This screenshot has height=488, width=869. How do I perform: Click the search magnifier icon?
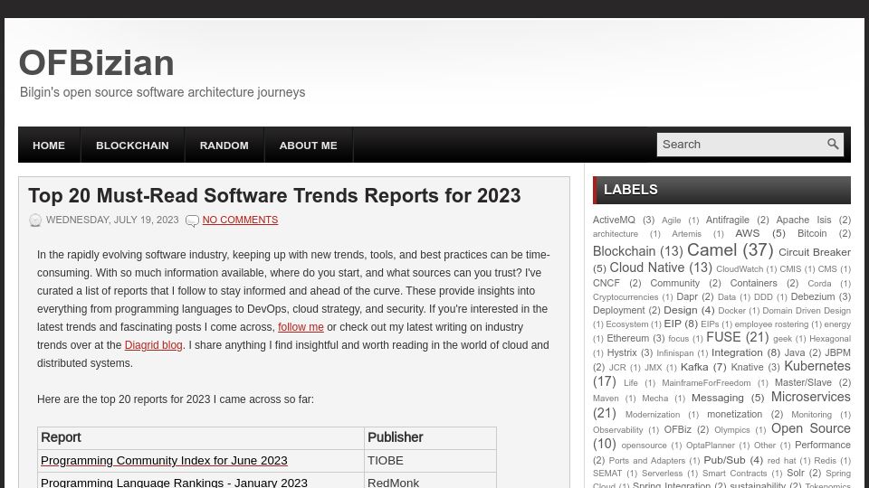point(833,144)
